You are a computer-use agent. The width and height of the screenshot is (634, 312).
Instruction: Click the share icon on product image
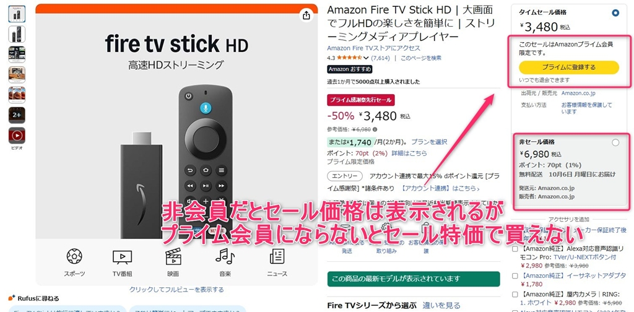coord(306,15)
